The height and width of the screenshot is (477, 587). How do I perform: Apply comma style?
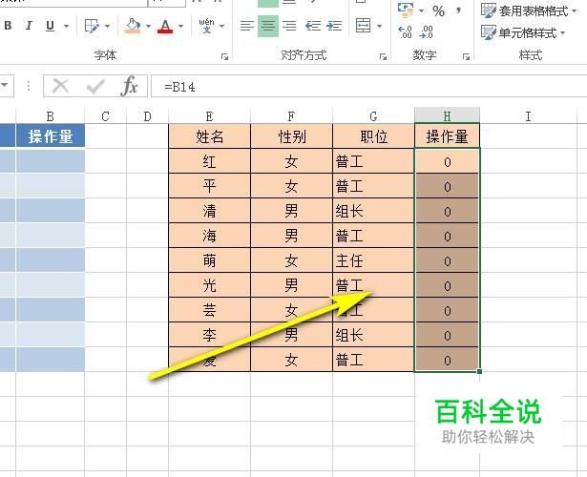(458, 10)
